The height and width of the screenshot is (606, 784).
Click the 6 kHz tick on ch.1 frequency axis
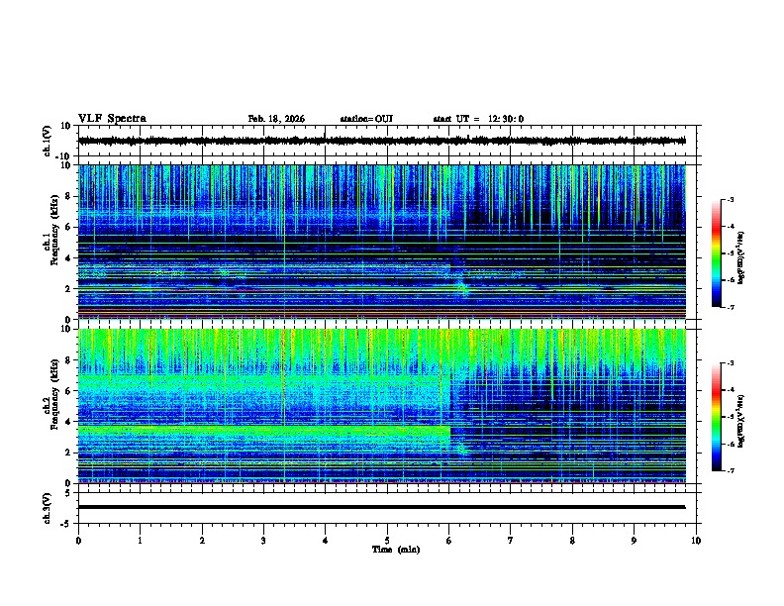pyautogui.click(x=68, y=227)
